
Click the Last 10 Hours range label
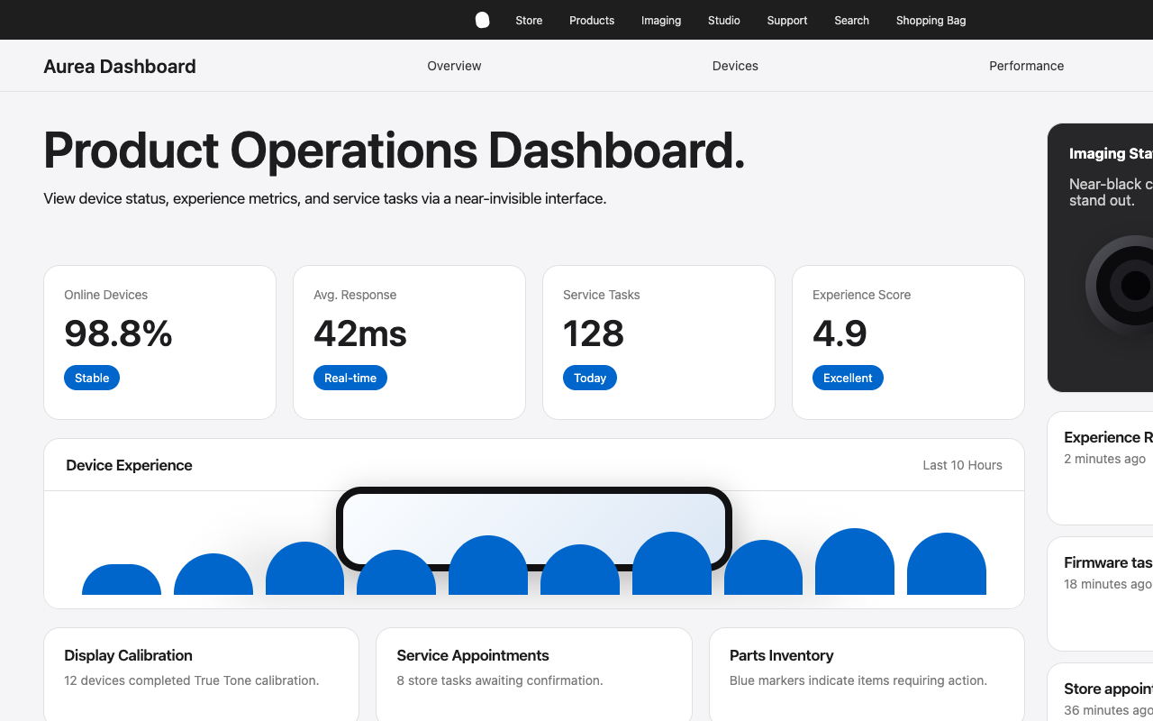pos(962,465)
